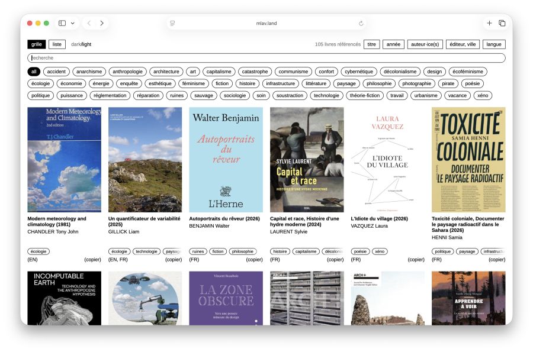
Task: Open Modern Meteorology and Climatology cover
Action: [64, 160]
